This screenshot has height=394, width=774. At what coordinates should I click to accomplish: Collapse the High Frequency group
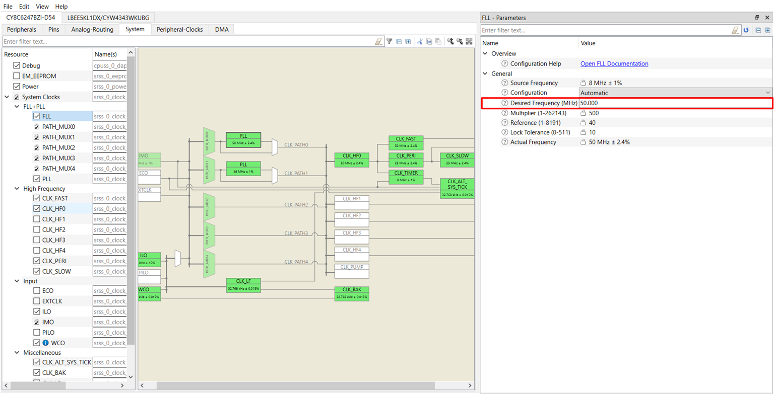tap(17, 189)
